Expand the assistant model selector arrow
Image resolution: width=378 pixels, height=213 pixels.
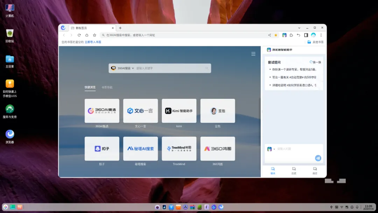(x=274, y=149)
